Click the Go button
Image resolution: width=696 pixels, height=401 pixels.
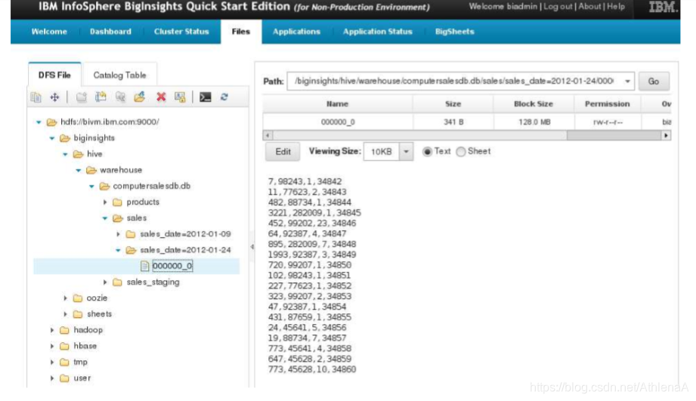[654, 81]
